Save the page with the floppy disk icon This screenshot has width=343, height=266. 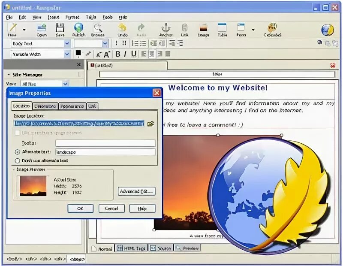click(60, 29)
